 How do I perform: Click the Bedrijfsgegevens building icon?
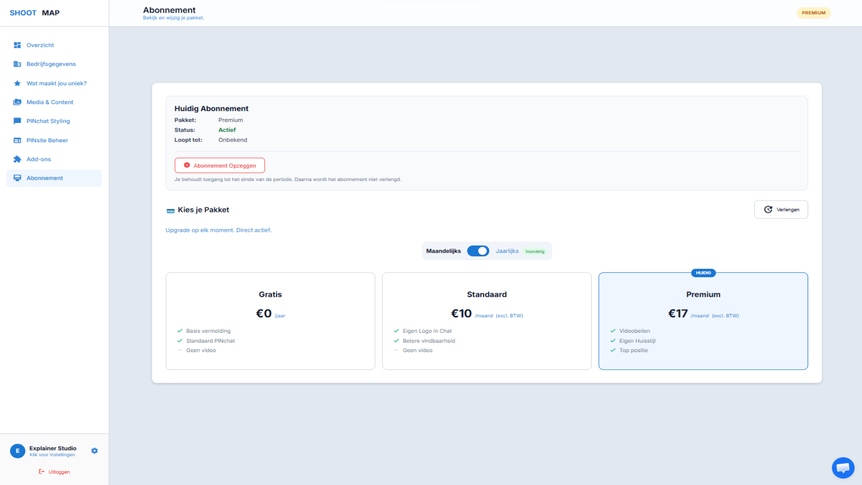point(17,64)
